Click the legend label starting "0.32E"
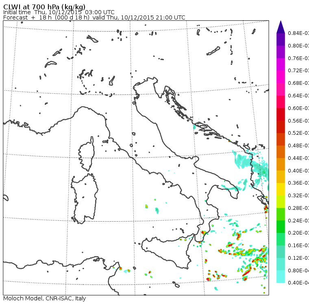Viewport: 309px width, 304px height. click(x=298, y=196)
